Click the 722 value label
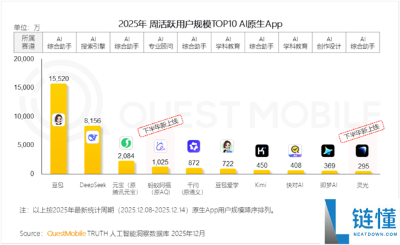The image size is (400, 245). coord(228,164)
